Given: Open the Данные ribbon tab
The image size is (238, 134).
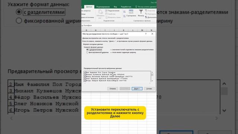Looking at the screenshot, I should (89, 7).
